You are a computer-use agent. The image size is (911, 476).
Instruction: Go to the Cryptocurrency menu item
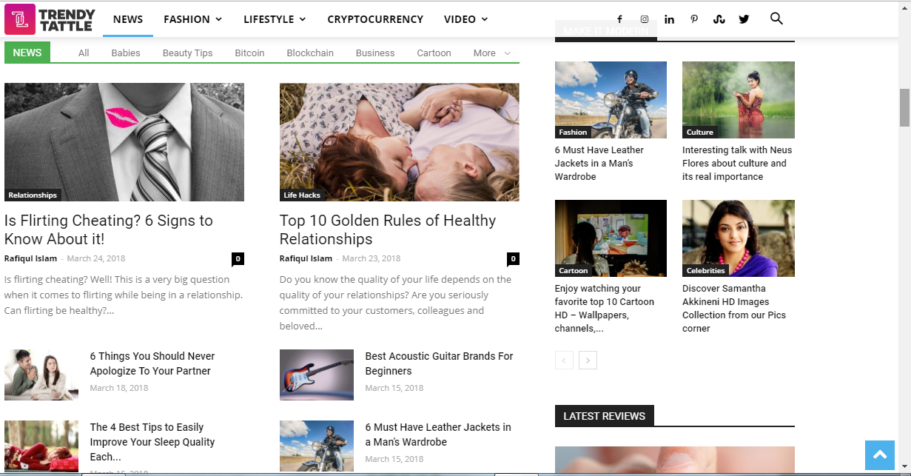tap(375, 19)
